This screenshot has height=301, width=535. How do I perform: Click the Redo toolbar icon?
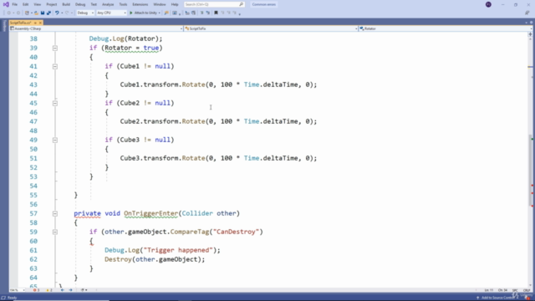click(x=67, y=13)
